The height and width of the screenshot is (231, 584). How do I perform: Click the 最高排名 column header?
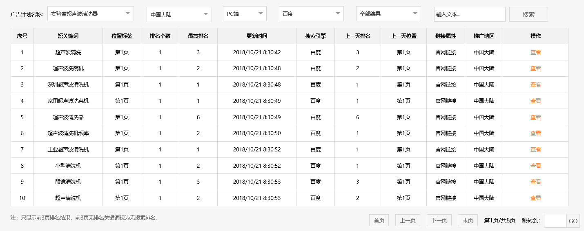[198, 36]
